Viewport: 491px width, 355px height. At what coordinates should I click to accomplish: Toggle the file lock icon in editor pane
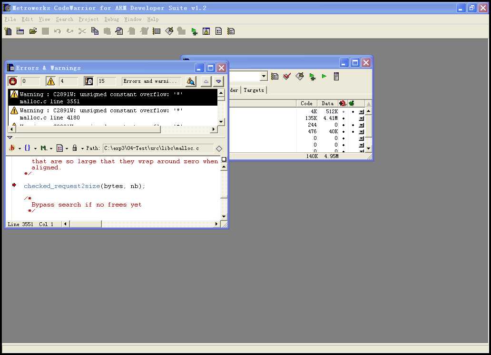coord(75,148)
